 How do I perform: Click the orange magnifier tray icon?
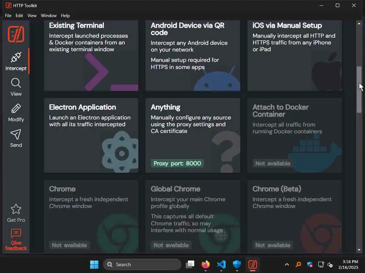pos(298,264)
